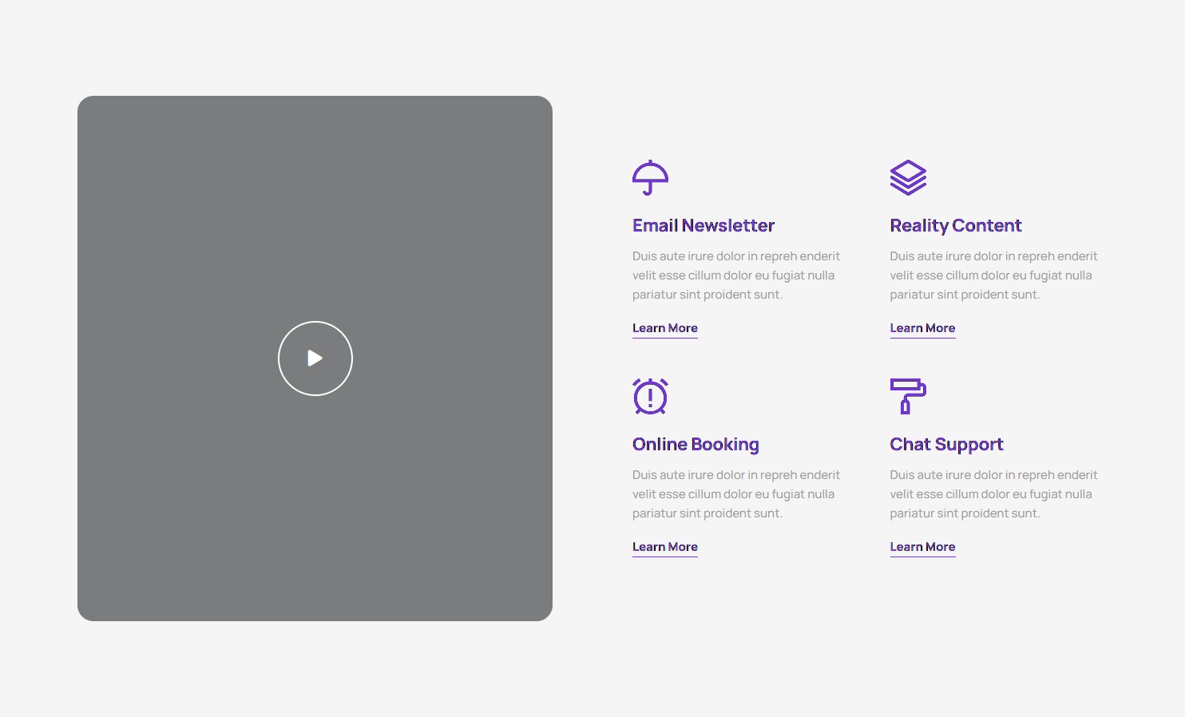
Task: Click the white play triangle icon
Action: 315,358
